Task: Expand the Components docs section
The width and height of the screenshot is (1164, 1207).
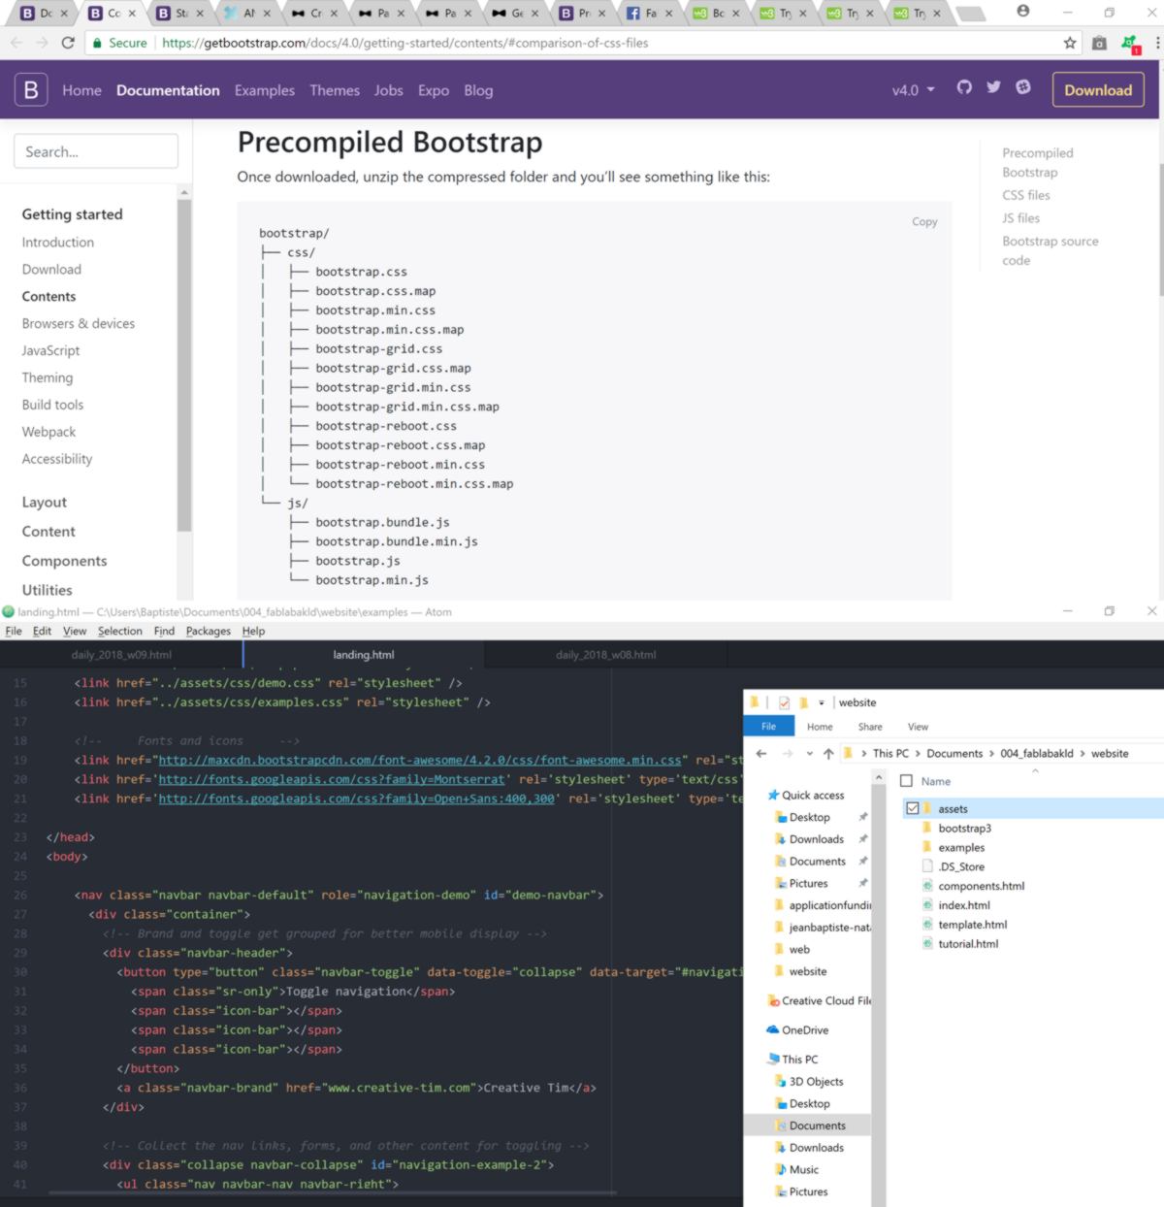Action: pyautogui.click(x=64, y=561)
